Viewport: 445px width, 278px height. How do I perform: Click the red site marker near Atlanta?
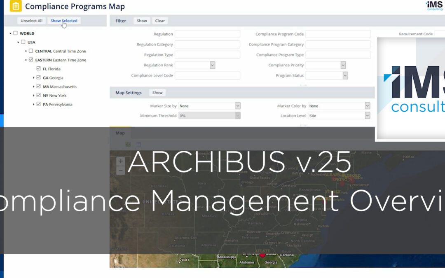point(262,255)
